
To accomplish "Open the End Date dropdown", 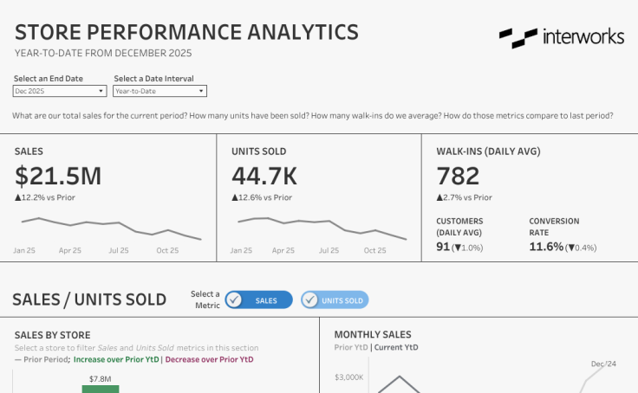I will pos(59,91).
